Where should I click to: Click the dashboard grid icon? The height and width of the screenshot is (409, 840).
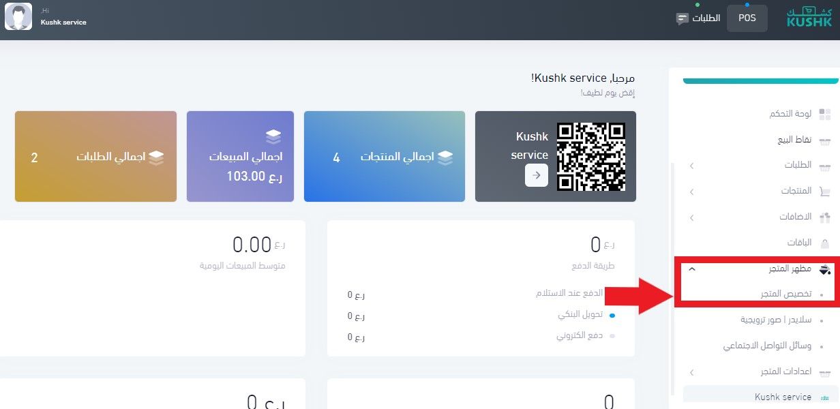(825, 115)
